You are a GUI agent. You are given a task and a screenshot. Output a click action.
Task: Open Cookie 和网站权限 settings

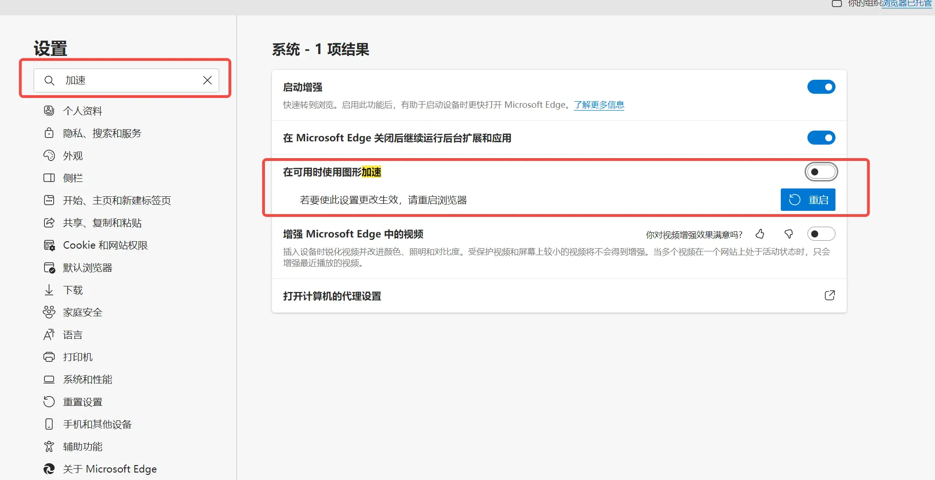105,245
